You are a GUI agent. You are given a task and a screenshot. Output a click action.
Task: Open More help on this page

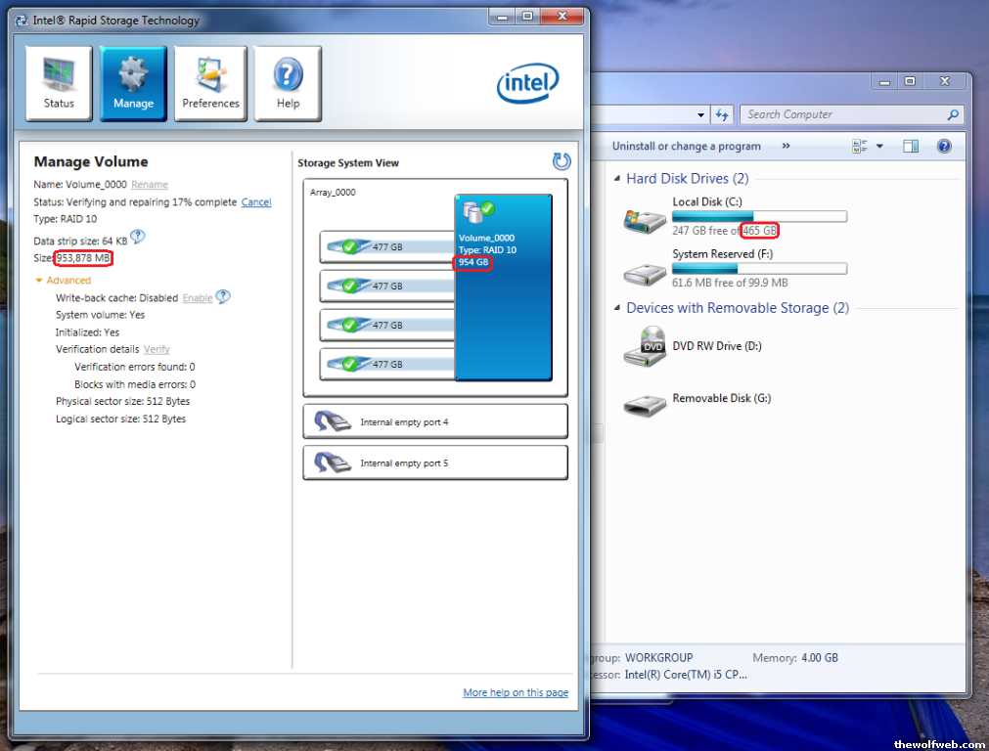tap(515, 692)
